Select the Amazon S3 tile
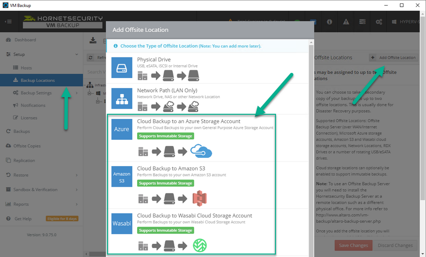This screenshot has height=257, width=426. [122, 176]
